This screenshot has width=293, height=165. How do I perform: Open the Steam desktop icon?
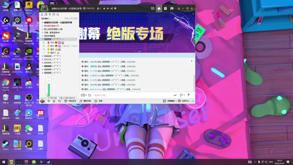(5, 145)
